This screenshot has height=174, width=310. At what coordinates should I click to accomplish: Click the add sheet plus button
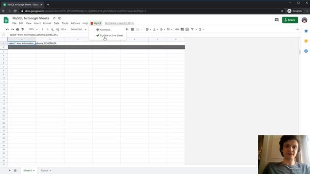point(10,171)
